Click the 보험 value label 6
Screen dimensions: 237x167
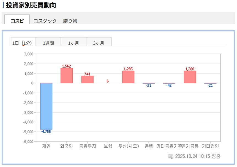(108, 81)
